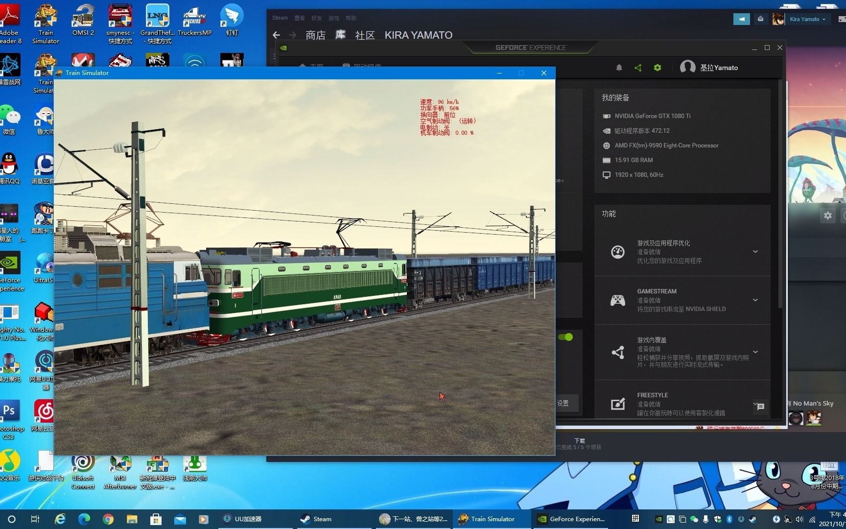Click the FREESTYLE edit icon
Image resolution: width=846 pixels, height=529 pixels.
[618, 404]
